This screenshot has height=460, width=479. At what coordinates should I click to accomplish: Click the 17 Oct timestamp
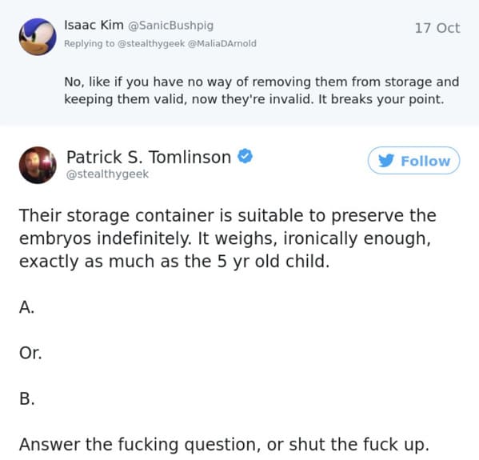(437, 28)
